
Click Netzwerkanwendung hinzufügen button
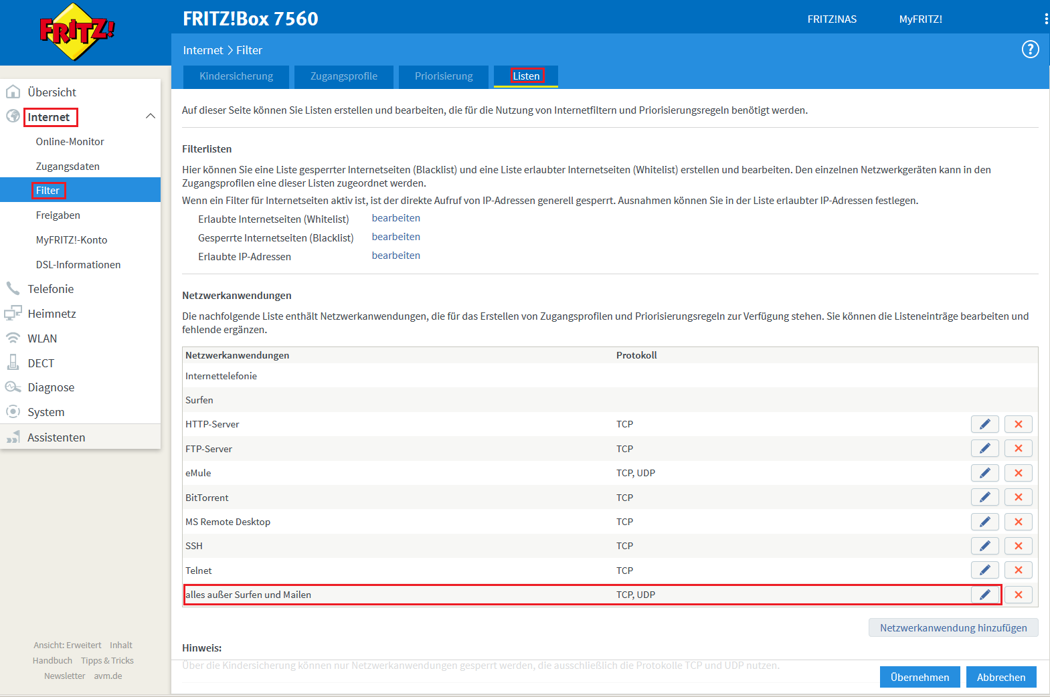pyautogui.click(x=954, y=627)
